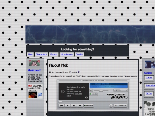Open the Main navigation tab
This screenshot has width=155, height=116.
point(30,54)
